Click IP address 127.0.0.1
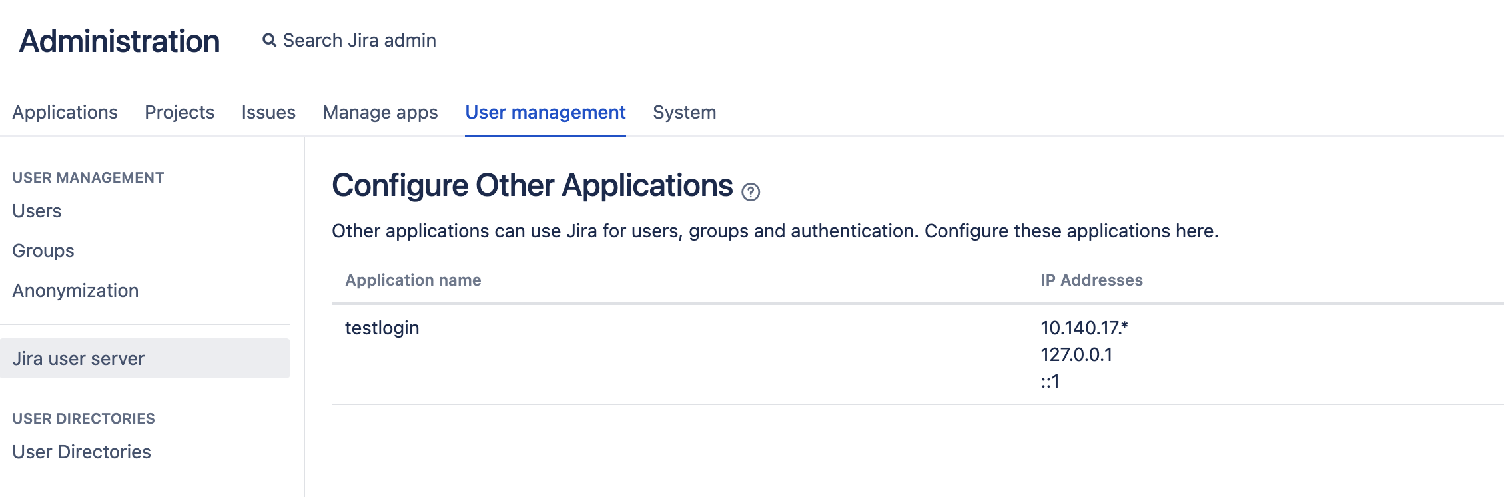Image resolution: width=1504 pixels, height=497 pixels. (1076, 354)
